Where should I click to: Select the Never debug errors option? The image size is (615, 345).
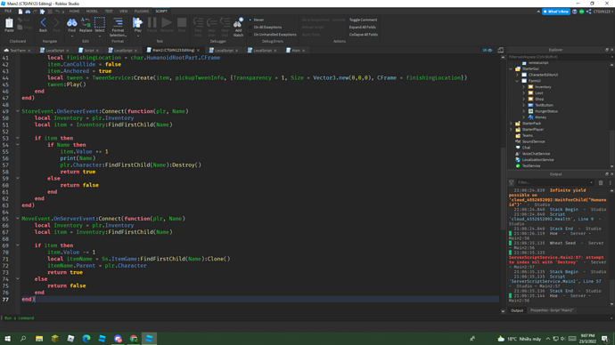tap(257, 20)
